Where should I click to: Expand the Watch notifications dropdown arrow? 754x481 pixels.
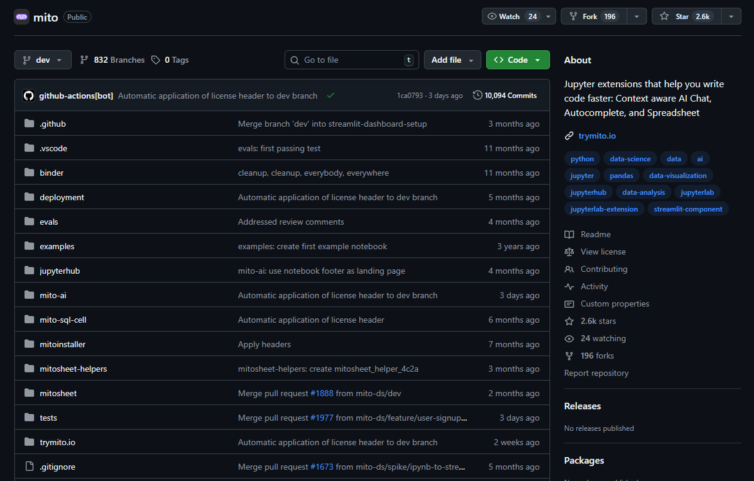tap(549, 16)
